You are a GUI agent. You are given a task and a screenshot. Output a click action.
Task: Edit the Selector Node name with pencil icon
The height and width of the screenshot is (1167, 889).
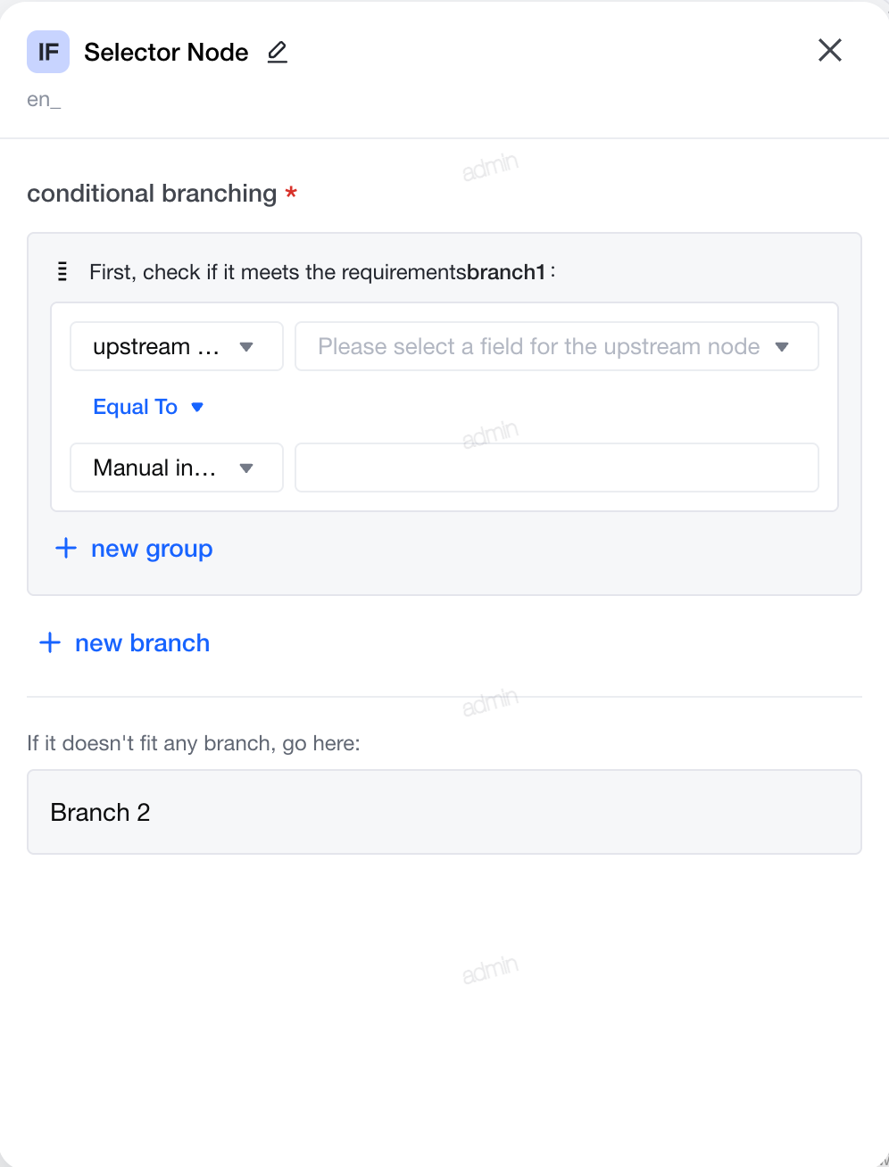pyautogui.click(x=278, y=52)
